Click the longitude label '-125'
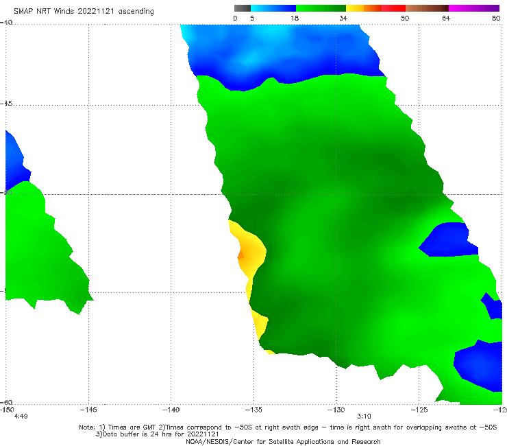The height and width of the screenshot is (446, 507). pyautogui.click(x=419, y=410)
